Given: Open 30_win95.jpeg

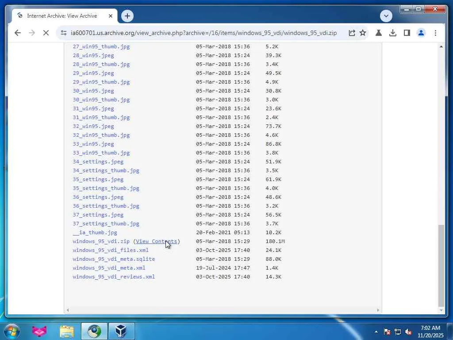Looking at the screenshot, I should point(93,91).
